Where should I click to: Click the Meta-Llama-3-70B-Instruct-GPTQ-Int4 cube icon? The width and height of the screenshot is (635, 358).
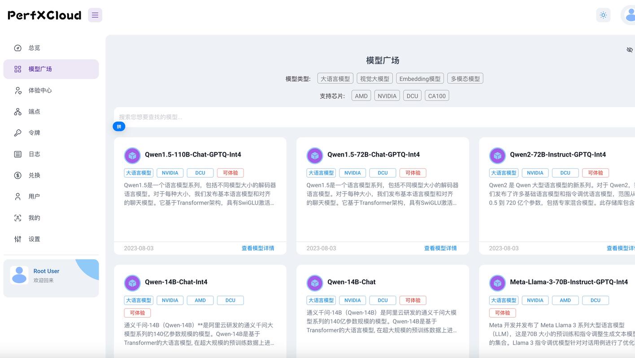pyautogui.click(x=497, y=283)
